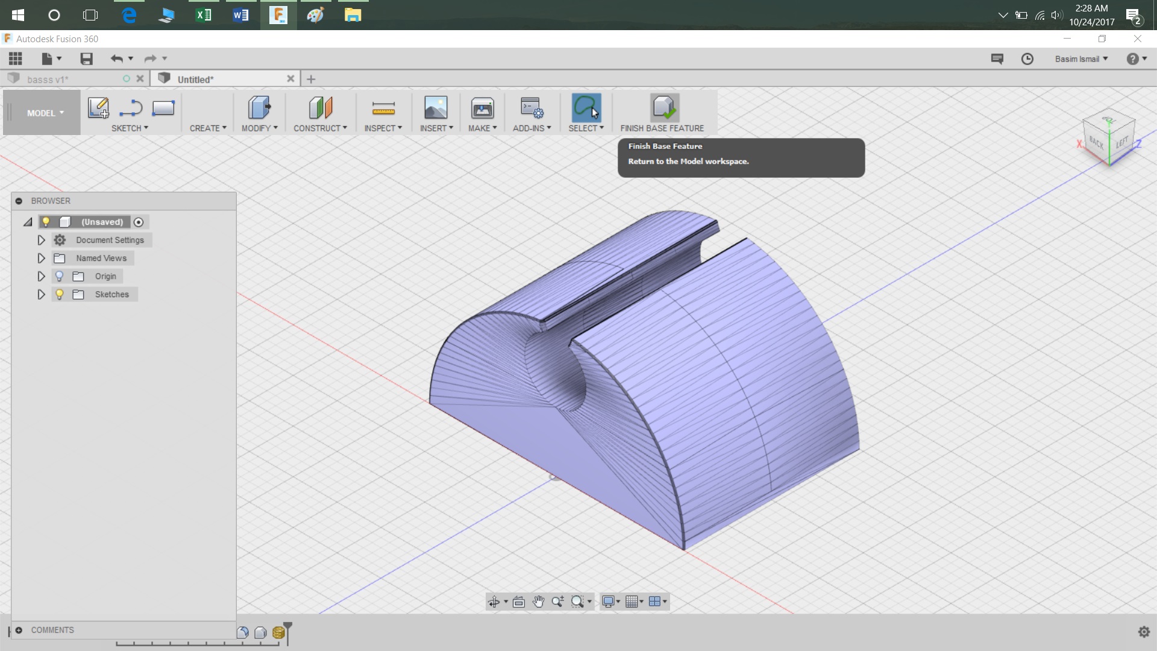The height and width of the screenshot is (651, 1157).
Task: Open the CONSTRUCT menu
Action: pos(321,128)
